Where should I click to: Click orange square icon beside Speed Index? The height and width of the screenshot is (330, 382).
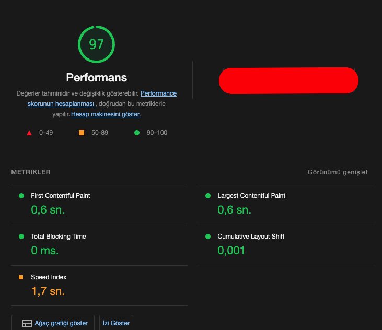[x=21, y=277]
